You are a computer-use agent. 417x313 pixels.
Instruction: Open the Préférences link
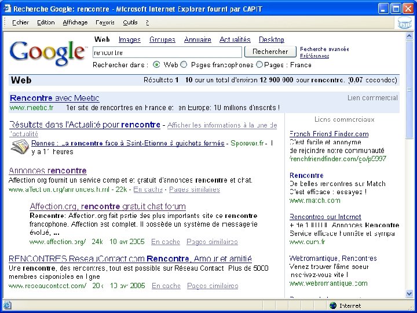tap(314, 56)
